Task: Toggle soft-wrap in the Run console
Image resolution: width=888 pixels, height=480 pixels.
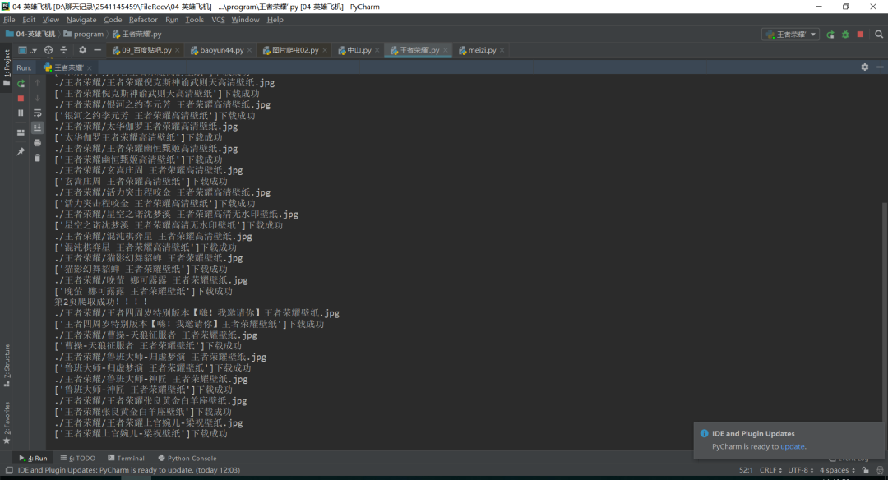Action: (37, 113)
